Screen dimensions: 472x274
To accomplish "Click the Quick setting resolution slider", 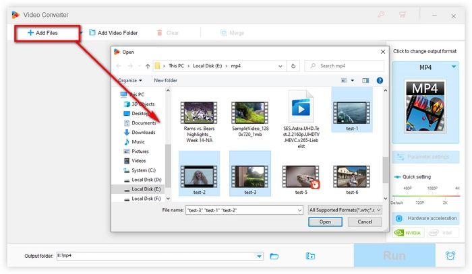I will pyautogui.click(x=425, y=196).
